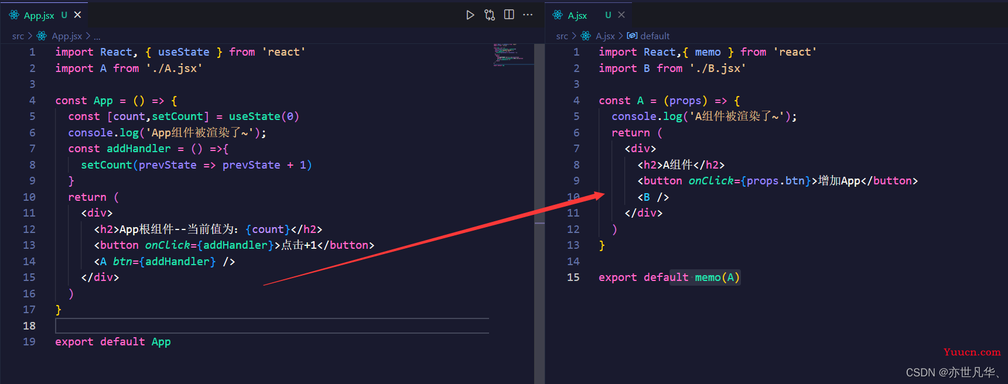Click the symbol icon before 'default' breadcrumb
This screenshot has height=384, width=1008.
click(632, 36)
